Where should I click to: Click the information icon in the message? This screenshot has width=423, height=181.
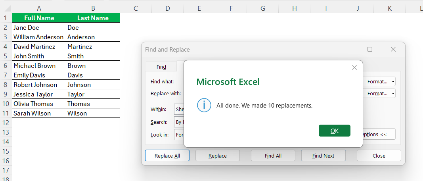tap(204, 105)
